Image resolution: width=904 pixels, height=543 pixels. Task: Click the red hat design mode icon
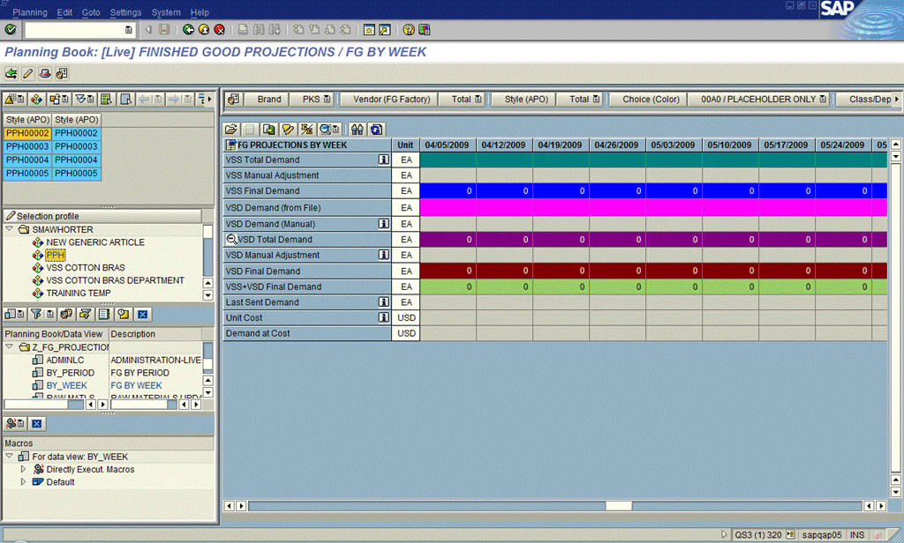45,73
